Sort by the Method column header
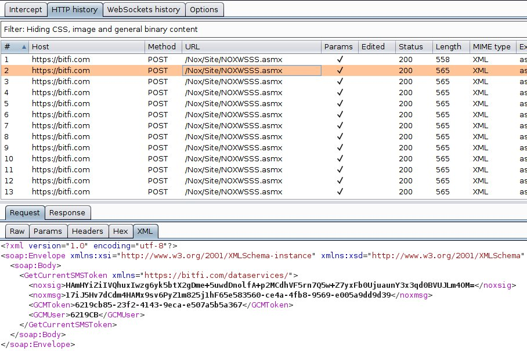Image resolution: width=527 pixels, height=351 pixels. [163, 46]
